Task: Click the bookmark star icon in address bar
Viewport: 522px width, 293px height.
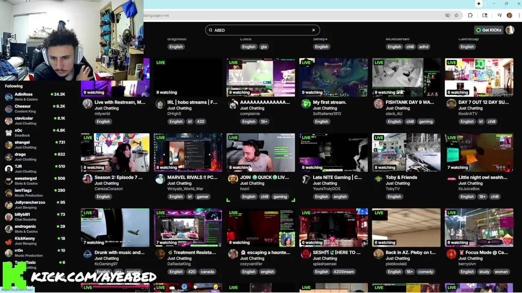Action: pyautogui.click(x=456, y=15)
